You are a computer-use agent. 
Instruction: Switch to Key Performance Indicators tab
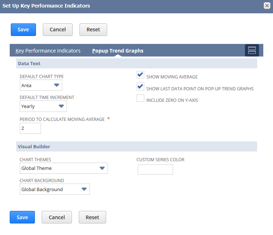click(48, 51)
